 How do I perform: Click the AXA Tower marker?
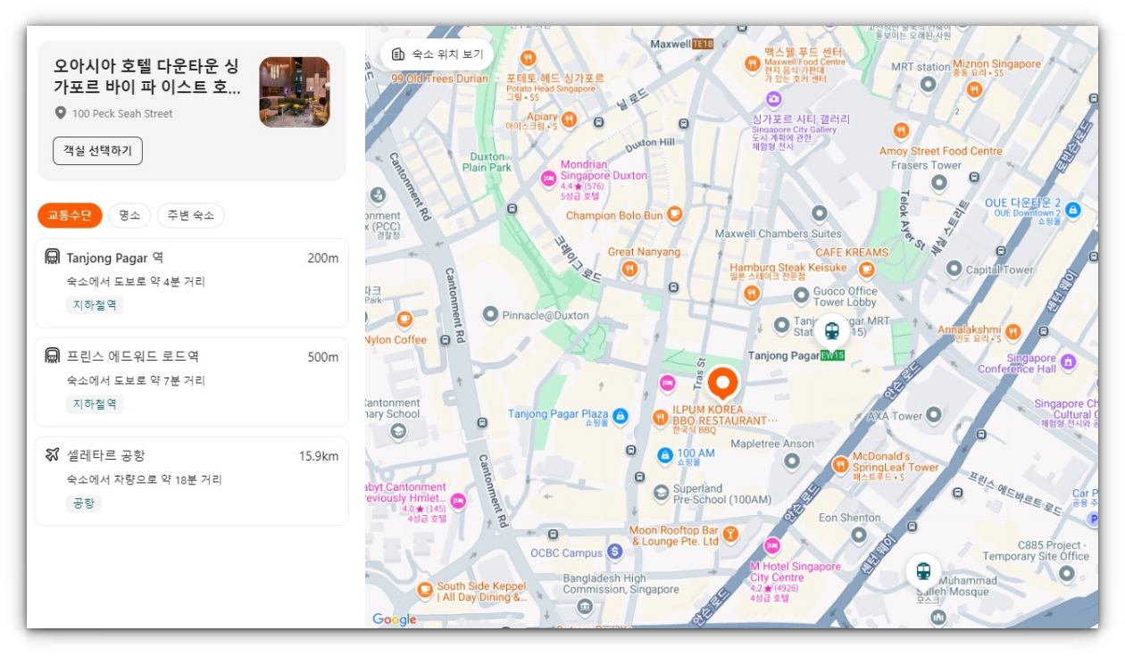coord(934,415)
